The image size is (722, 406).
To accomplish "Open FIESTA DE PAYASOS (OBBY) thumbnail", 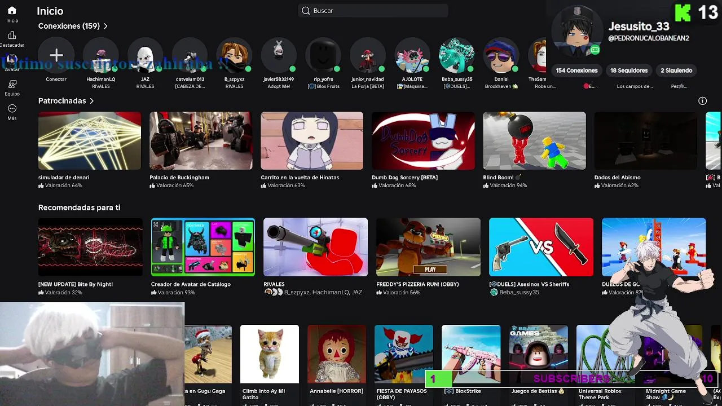I will point(404,354).
